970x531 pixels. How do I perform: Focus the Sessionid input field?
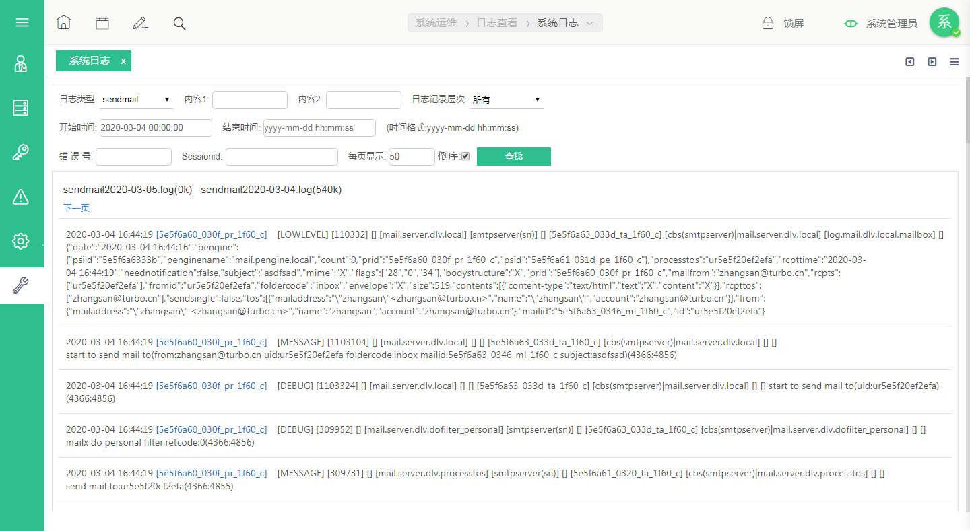(282, 157)
